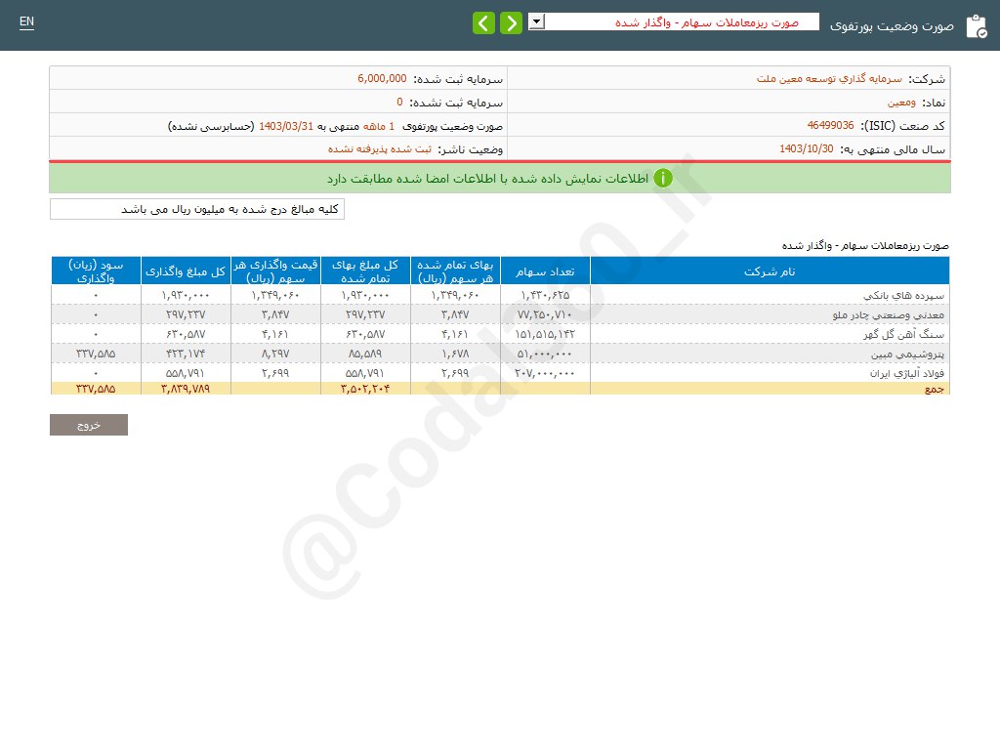Click the green info icon in notice bar
1000x750 pixels.
(x=663, y=179)
